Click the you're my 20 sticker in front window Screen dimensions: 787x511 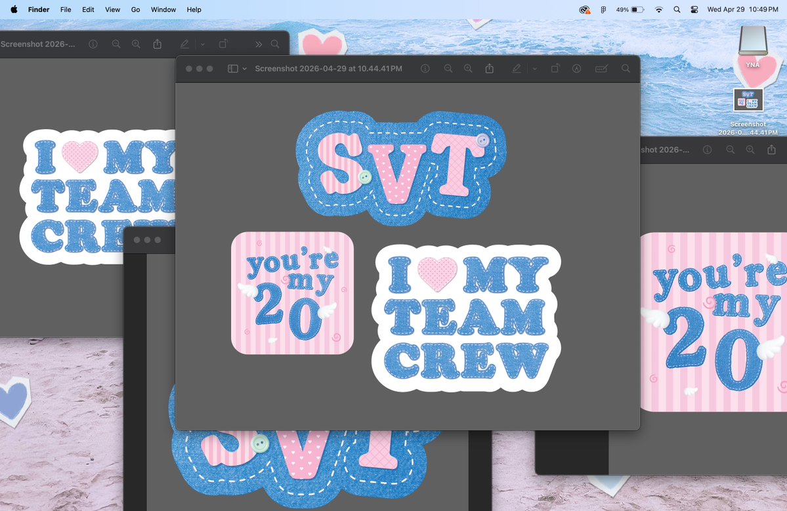tap(293, 293)
